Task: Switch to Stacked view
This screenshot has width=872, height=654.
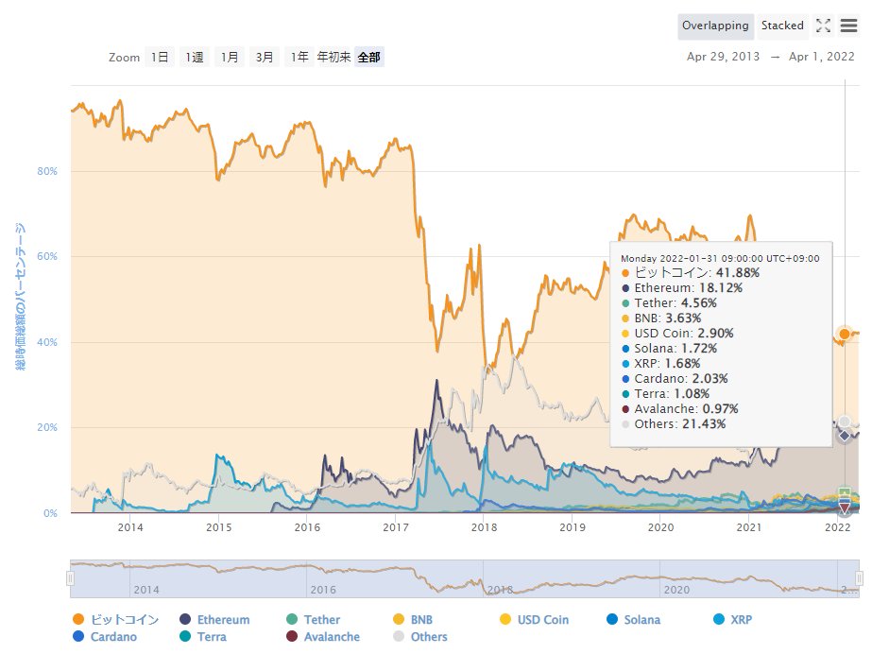Action: pyautogui.click(x=782, y=26)
